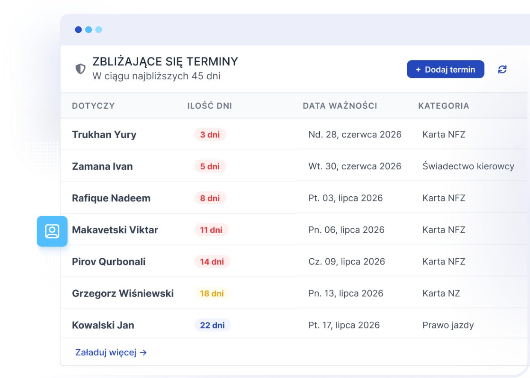Open the floating contact card icon
Screen dimensions: 530x378
(x=52, y=231)
